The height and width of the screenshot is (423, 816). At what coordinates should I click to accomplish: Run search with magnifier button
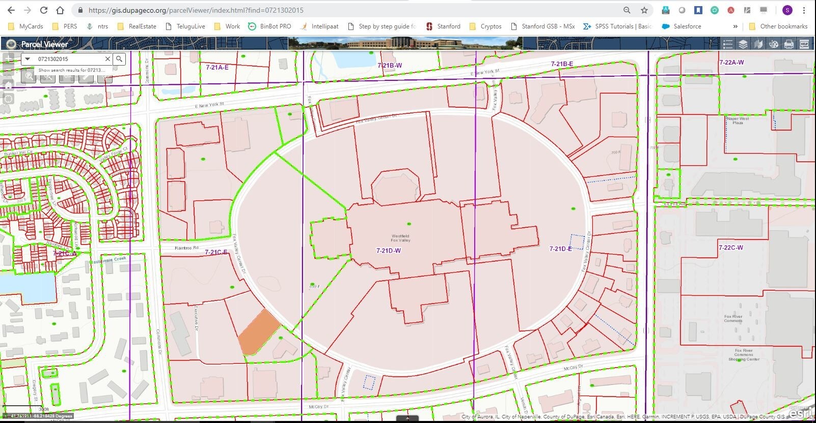(x=119, y=59)
